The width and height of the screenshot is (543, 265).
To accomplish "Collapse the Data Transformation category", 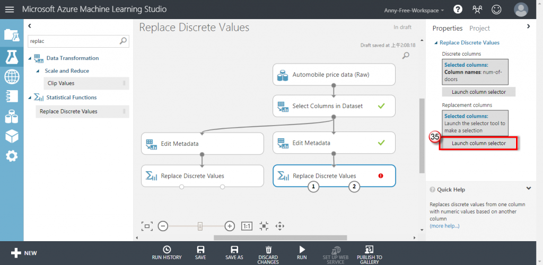I will coord(30,58).
